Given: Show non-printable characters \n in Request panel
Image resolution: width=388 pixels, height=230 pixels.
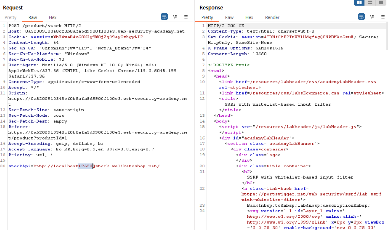Looking at the screenshot, I should tap(175, 17).
